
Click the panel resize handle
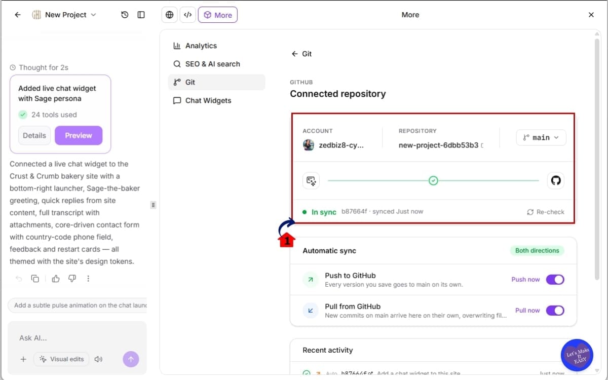[x=153, y=205]
